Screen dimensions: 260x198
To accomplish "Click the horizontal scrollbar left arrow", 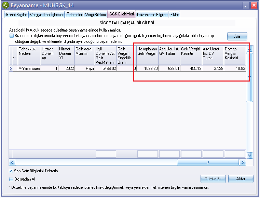I will [11, 162].
